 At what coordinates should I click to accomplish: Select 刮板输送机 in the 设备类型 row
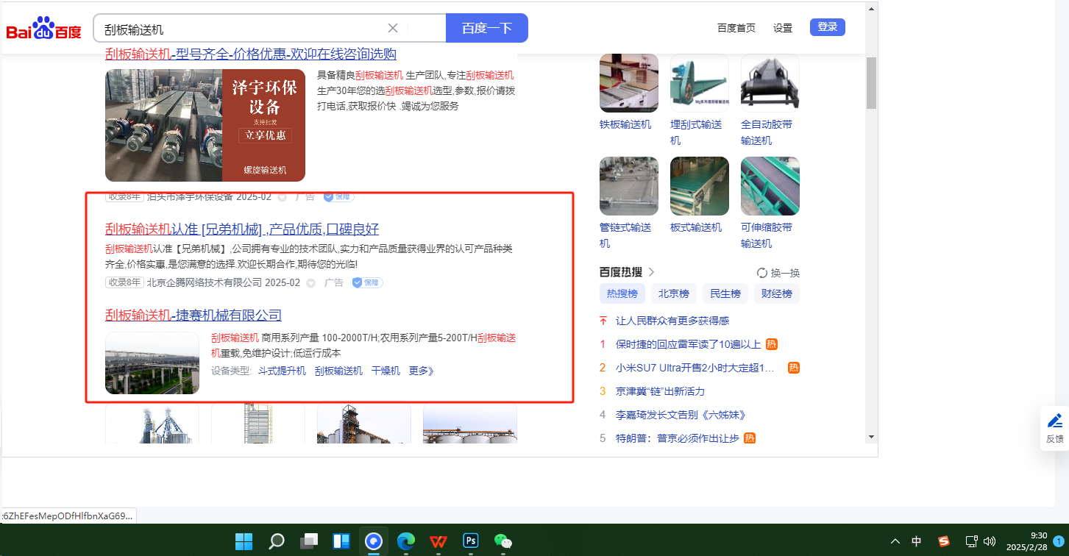click(338, 371)
